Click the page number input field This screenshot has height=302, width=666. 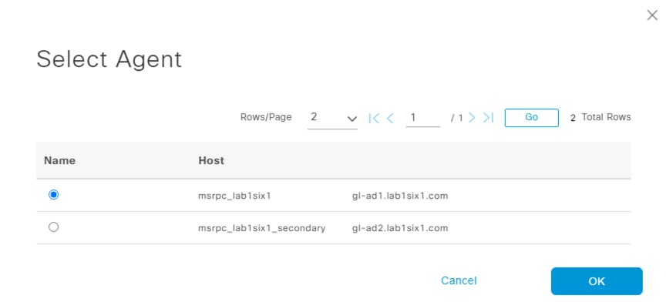423,117
